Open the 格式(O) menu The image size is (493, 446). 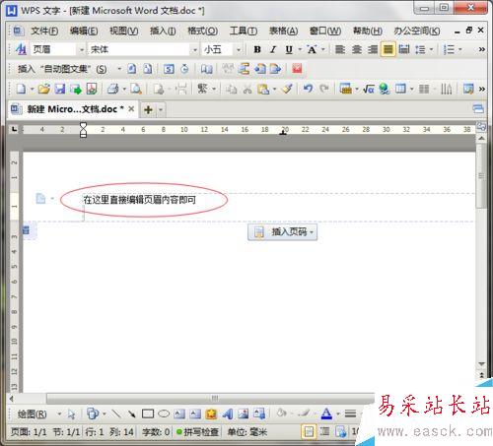[202, 32]
